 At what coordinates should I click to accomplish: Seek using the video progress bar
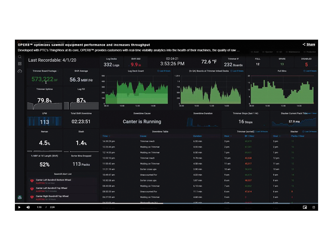(166, 203)
